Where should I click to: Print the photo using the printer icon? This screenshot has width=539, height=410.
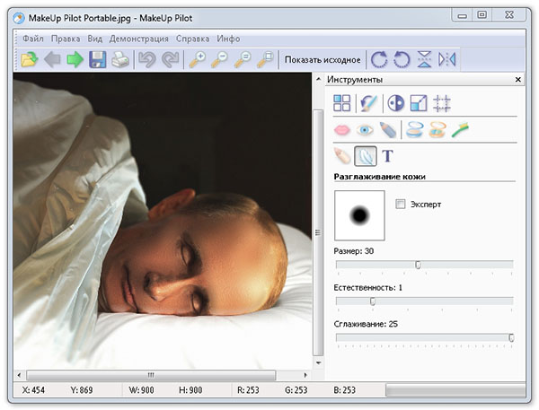[120, 60]
